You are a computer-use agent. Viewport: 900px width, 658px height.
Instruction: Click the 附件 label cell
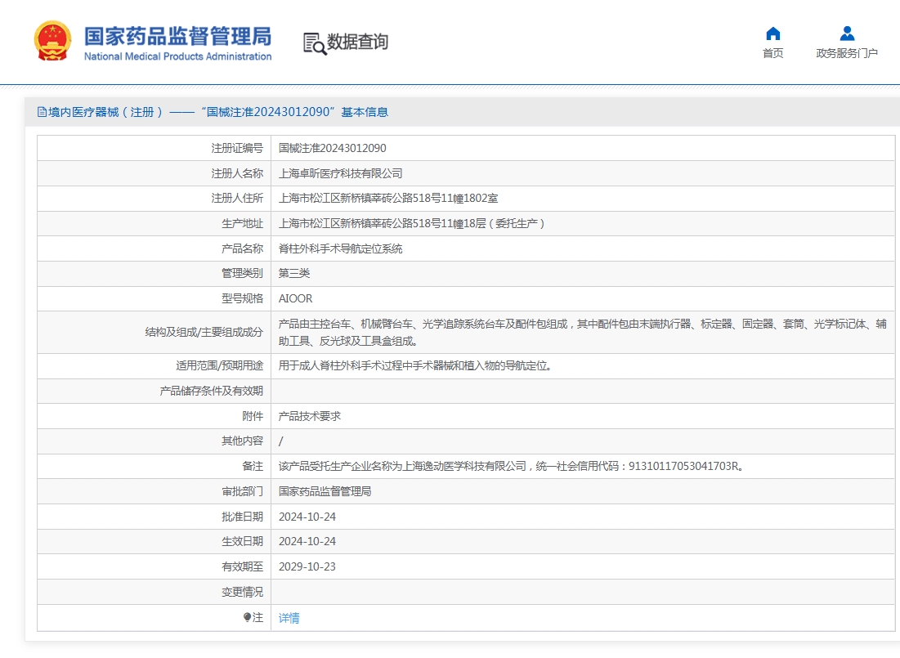tap(154, 416)
